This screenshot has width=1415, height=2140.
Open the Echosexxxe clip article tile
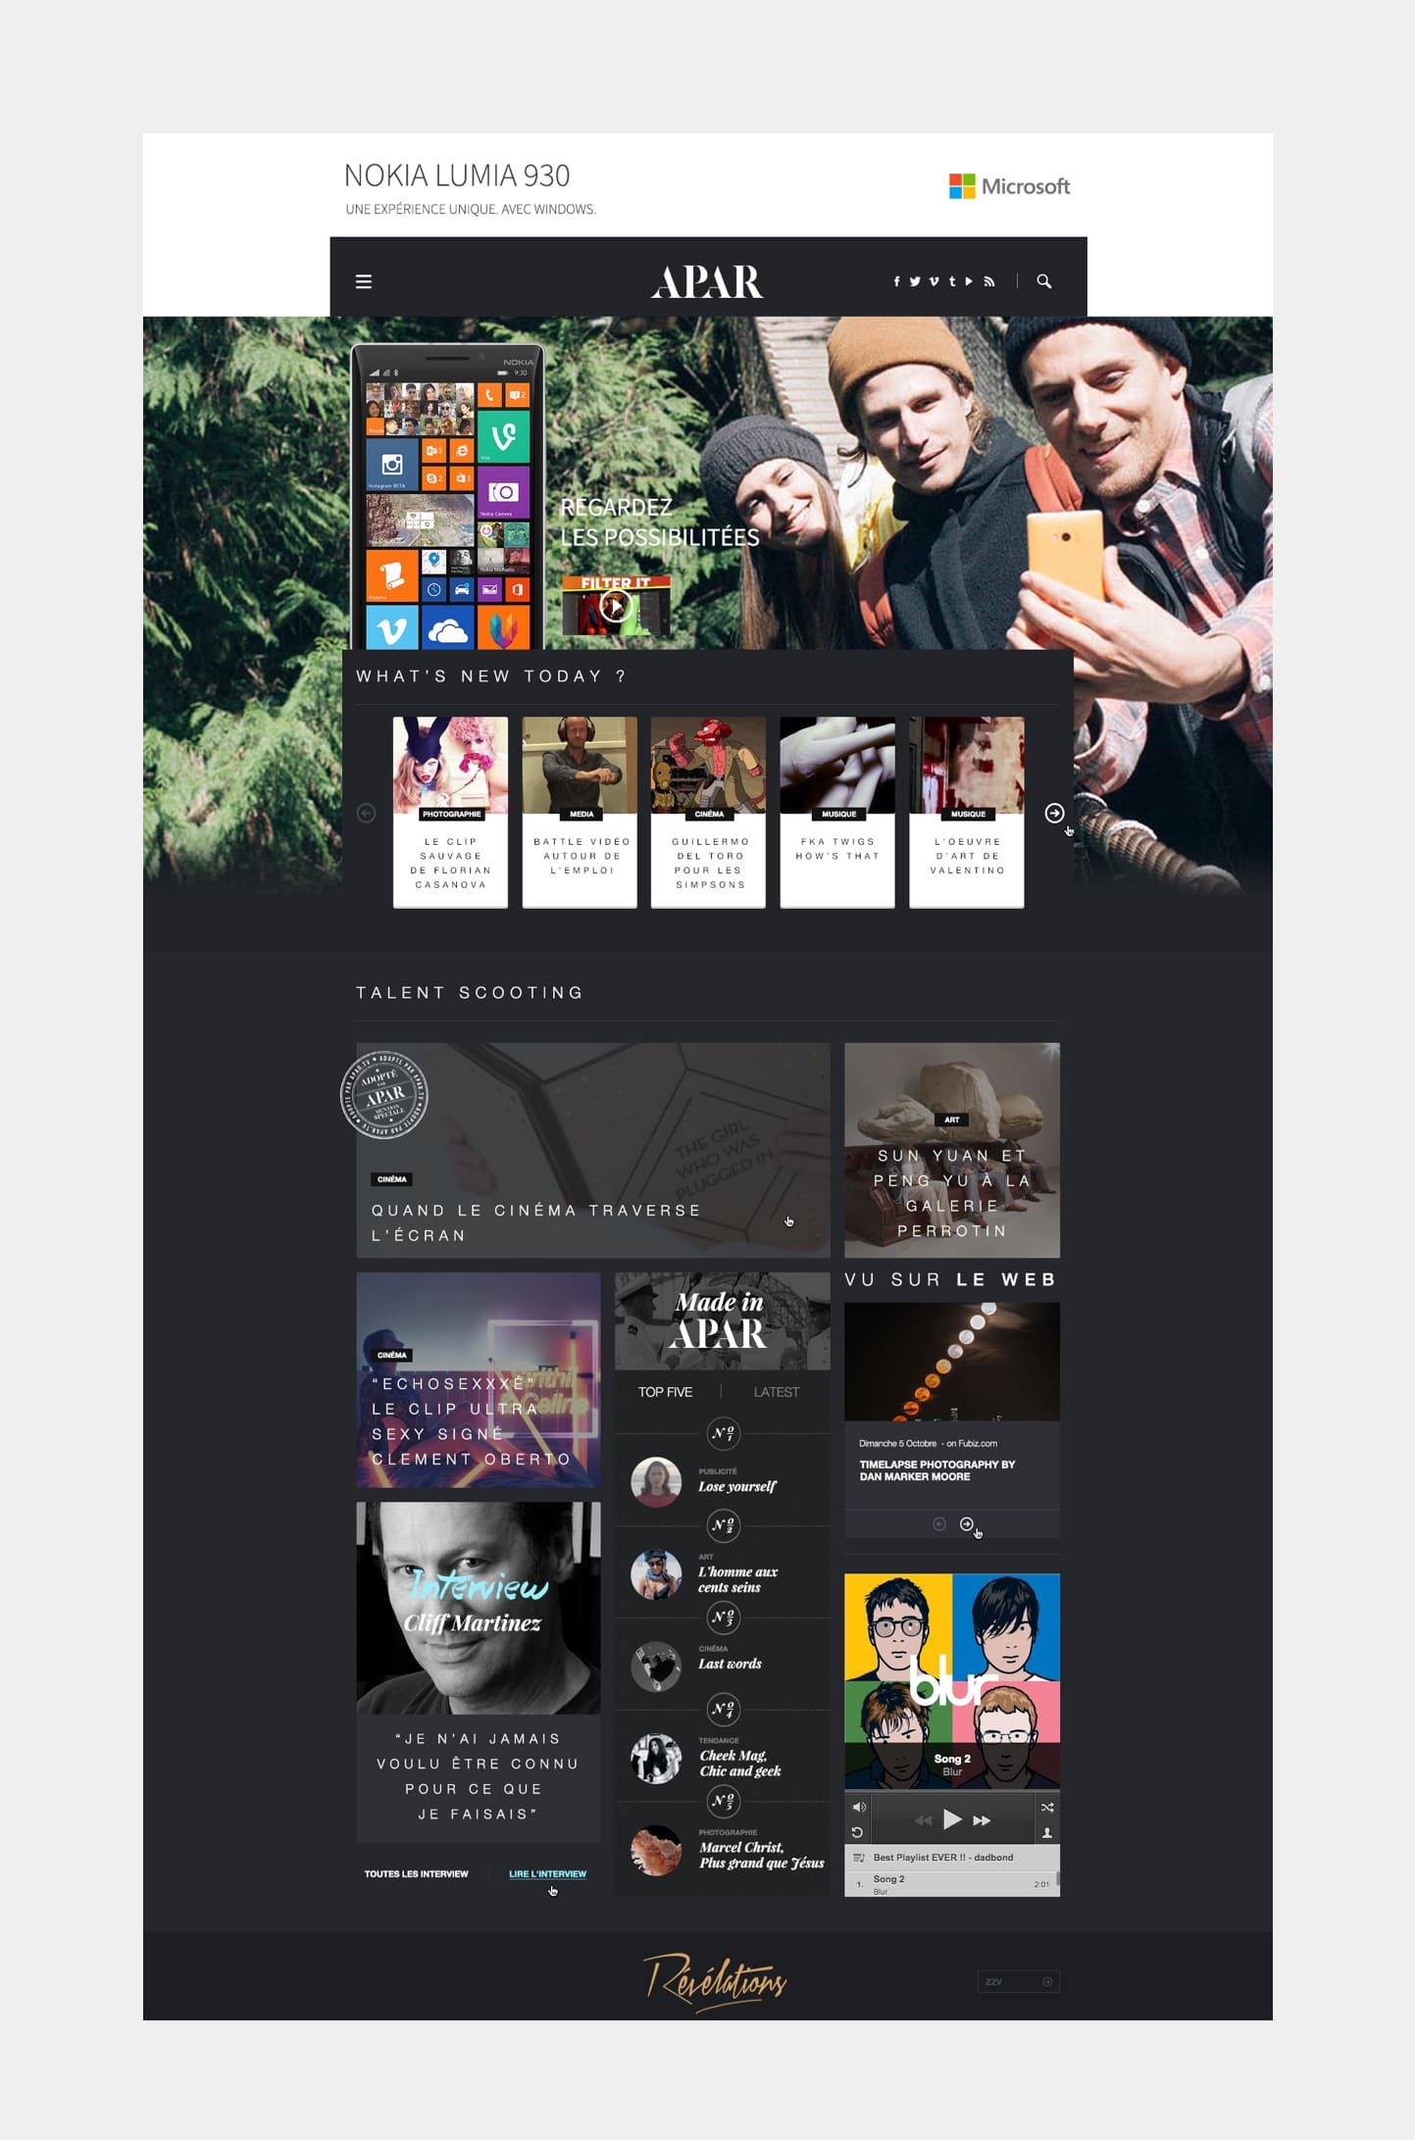point(479,1380)
